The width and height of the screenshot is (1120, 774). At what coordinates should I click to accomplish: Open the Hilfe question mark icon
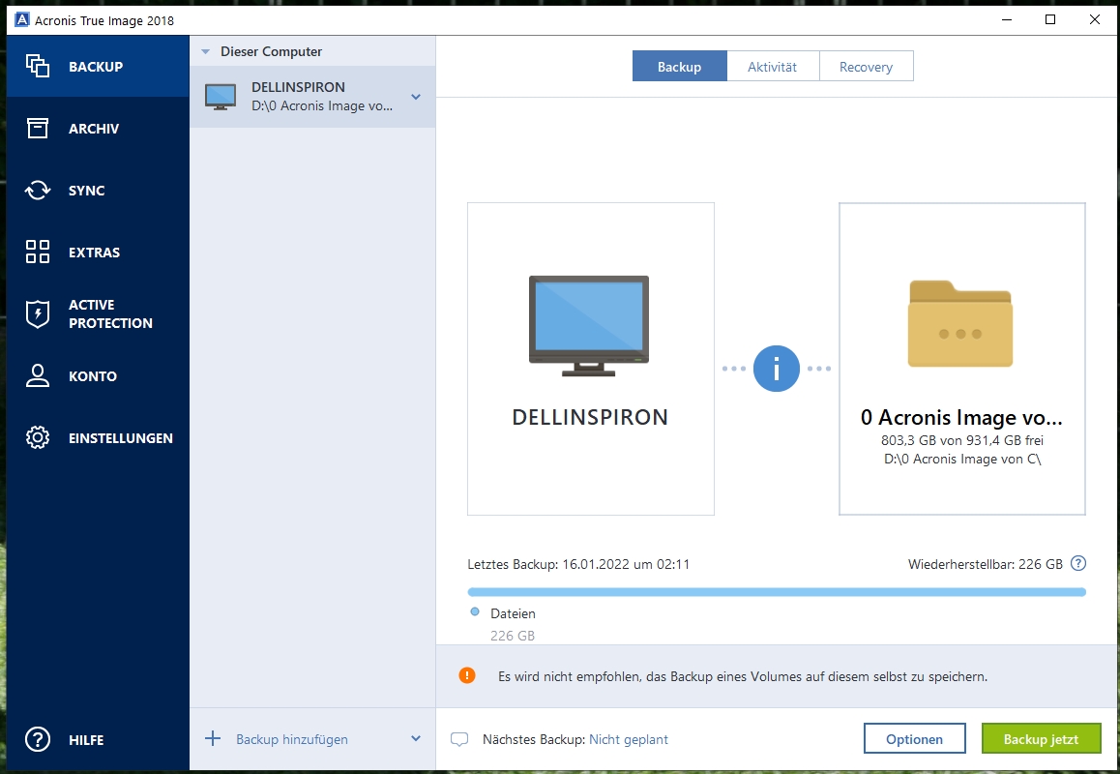click(x=38, y=739)
